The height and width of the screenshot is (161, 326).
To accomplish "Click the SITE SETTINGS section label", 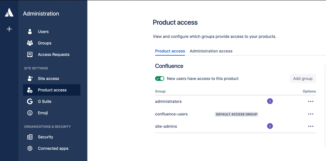I will [36, 68].
